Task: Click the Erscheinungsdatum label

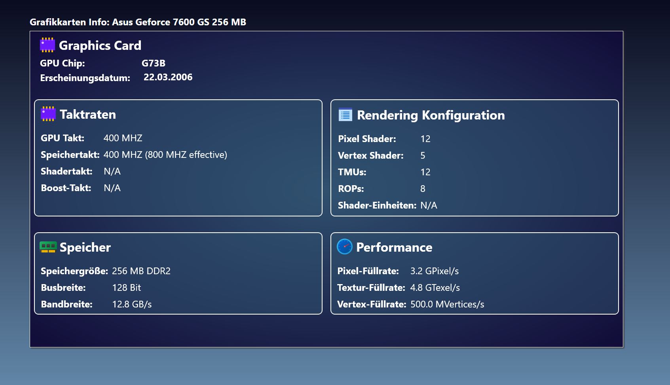Action: click(x=85, y=78)
